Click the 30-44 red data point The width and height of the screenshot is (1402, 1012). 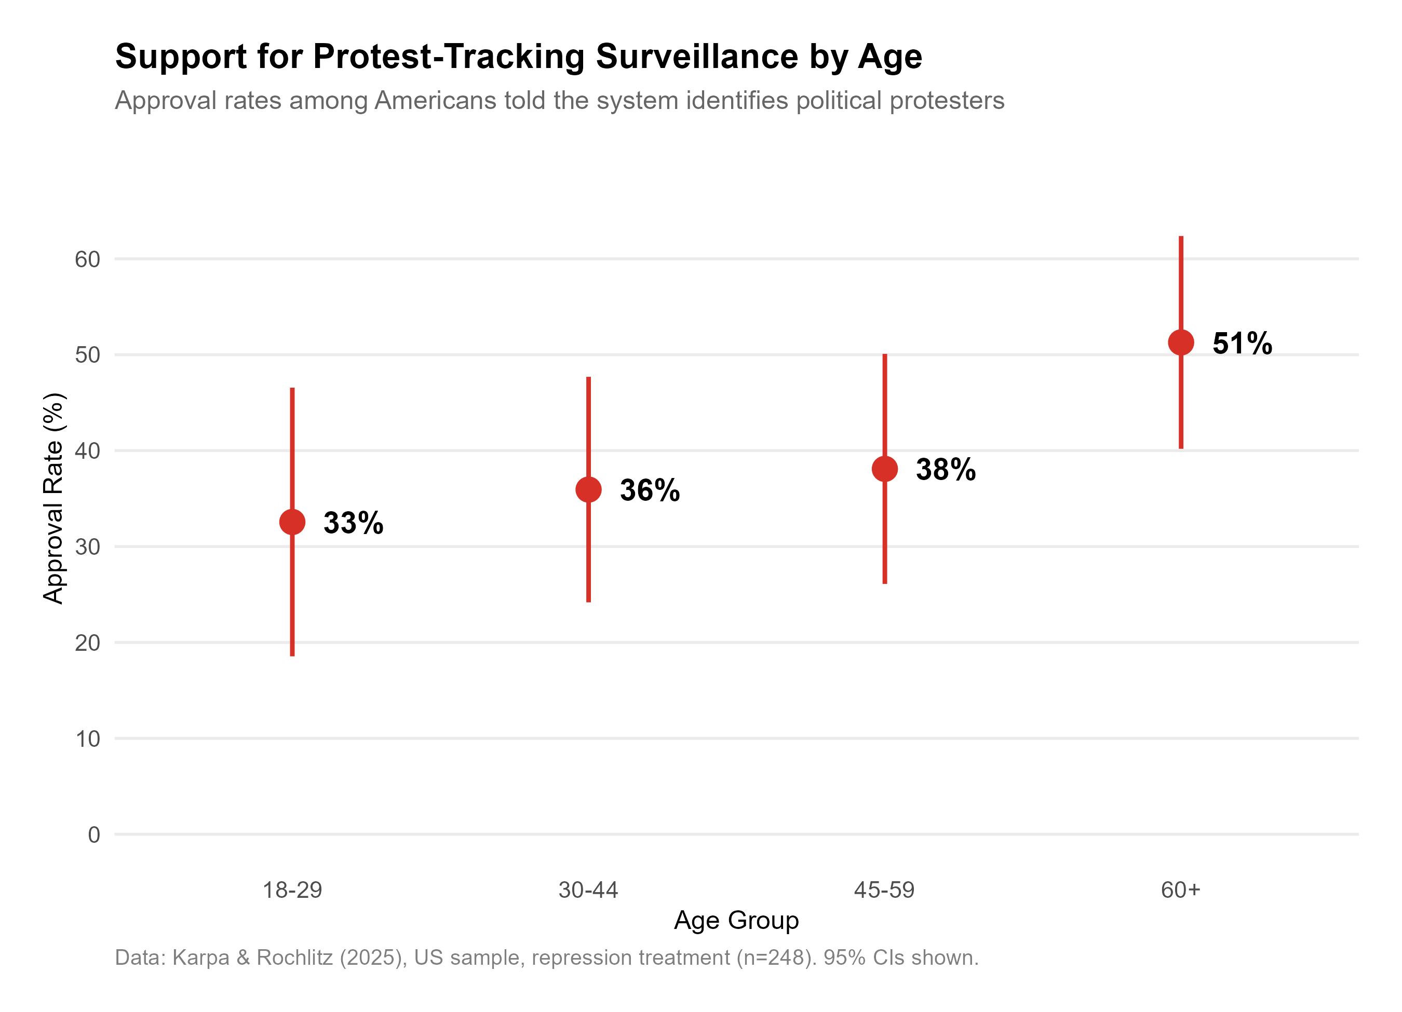pyautogui.click(x=588, y=490)
